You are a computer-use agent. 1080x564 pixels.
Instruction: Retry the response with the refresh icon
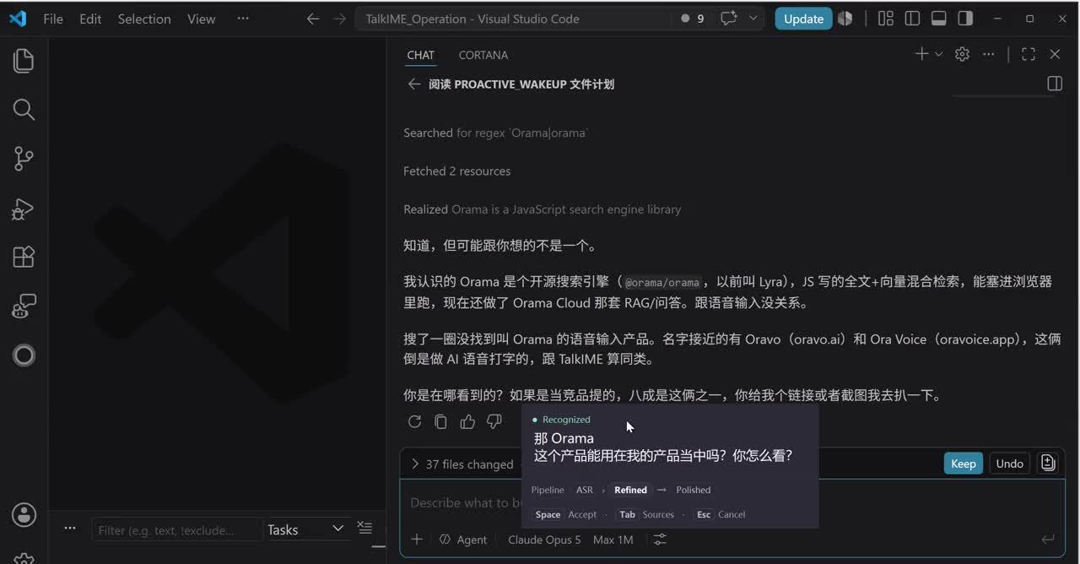(x=414, y=421)
